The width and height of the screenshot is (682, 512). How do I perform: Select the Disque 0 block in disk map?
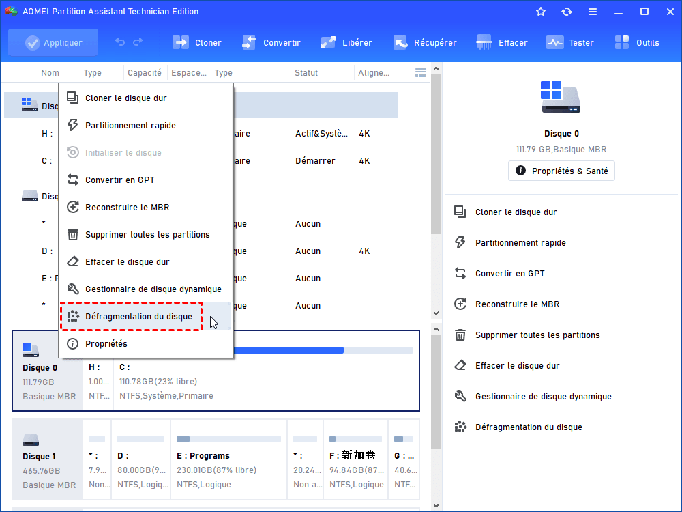(48, 371)
